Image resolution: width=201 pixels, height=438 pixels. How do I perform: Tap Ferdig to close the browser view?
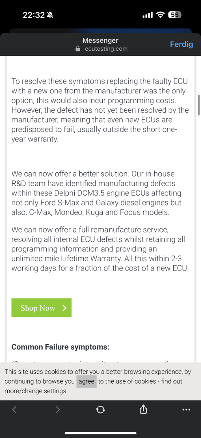coord(181,44)
